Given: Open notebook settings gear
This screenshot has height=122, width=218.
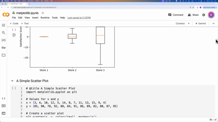Looking at the screenshot, I should click(x=204, y=15).
